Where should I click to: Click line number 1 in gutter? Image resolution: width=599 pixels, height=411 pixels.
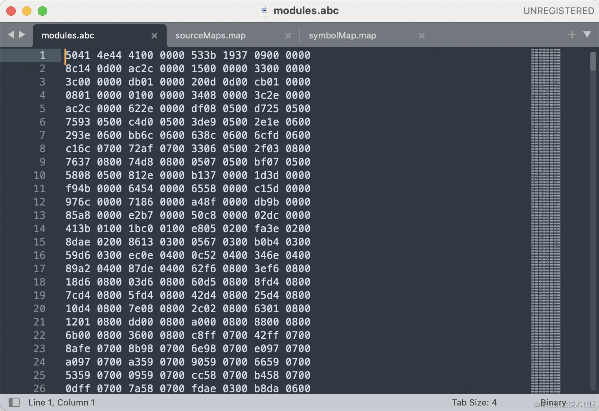(x=42, y=55)
